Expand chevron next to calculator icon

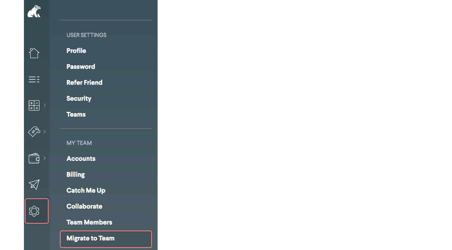[45, 105]
